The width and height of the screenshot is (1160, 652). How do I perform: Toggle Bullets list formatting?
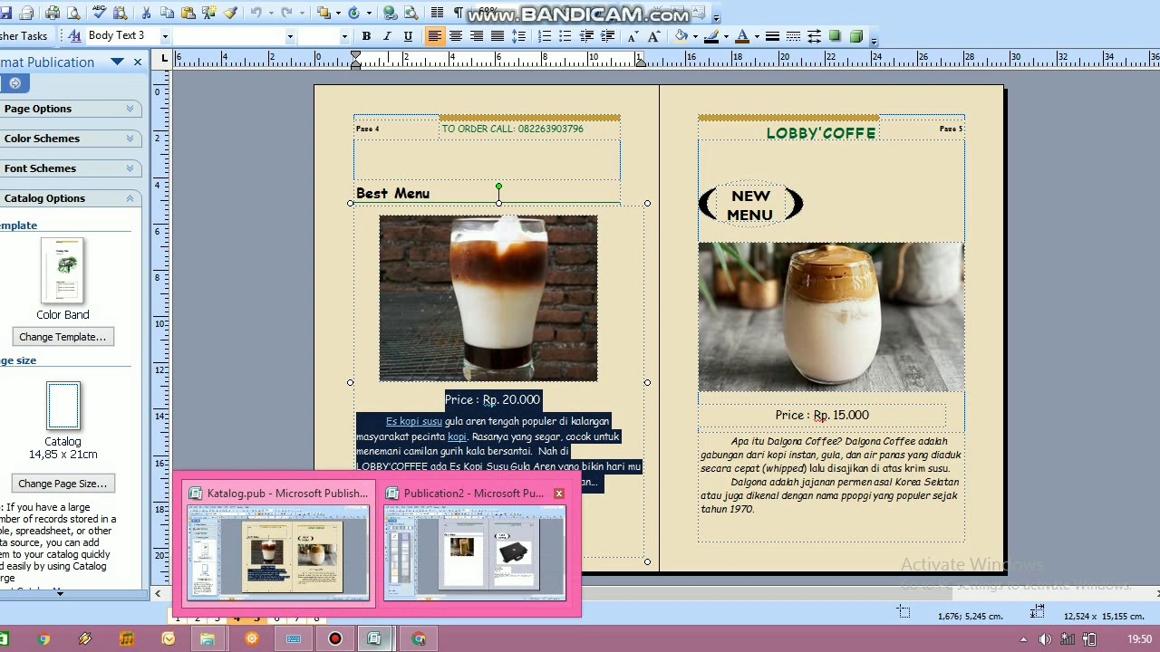tap(565, 36)
